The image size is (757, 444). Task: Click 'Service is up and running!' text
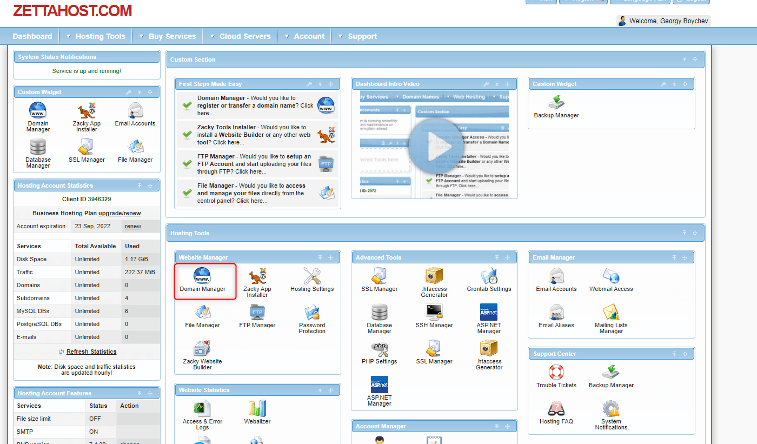point(87,71)
